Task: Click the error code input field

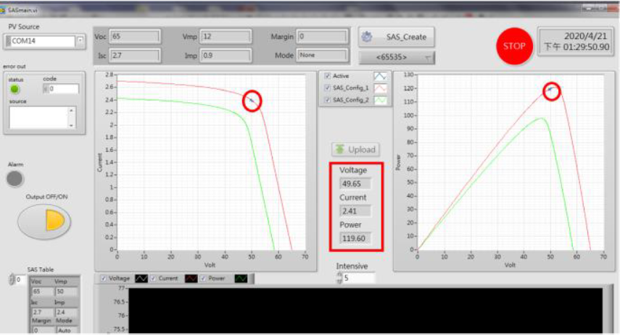Action: [62, 89]
